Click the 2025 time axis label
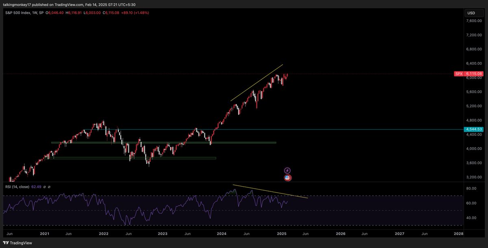Image resolution: width=488 pixels, height=248 pixels. click(x=281, y=234)
